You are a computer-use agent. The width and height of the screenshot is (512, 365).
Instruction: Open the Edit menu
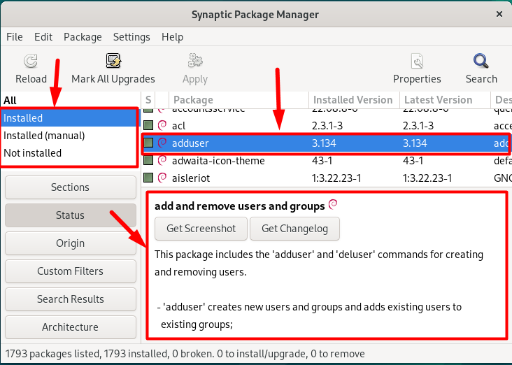coord(43,37)
